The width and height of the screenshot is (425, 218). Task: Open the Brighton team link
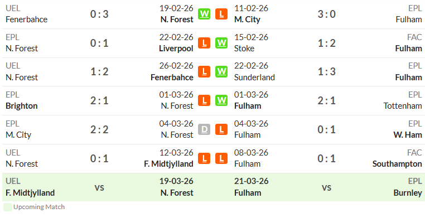coord(21,106)
